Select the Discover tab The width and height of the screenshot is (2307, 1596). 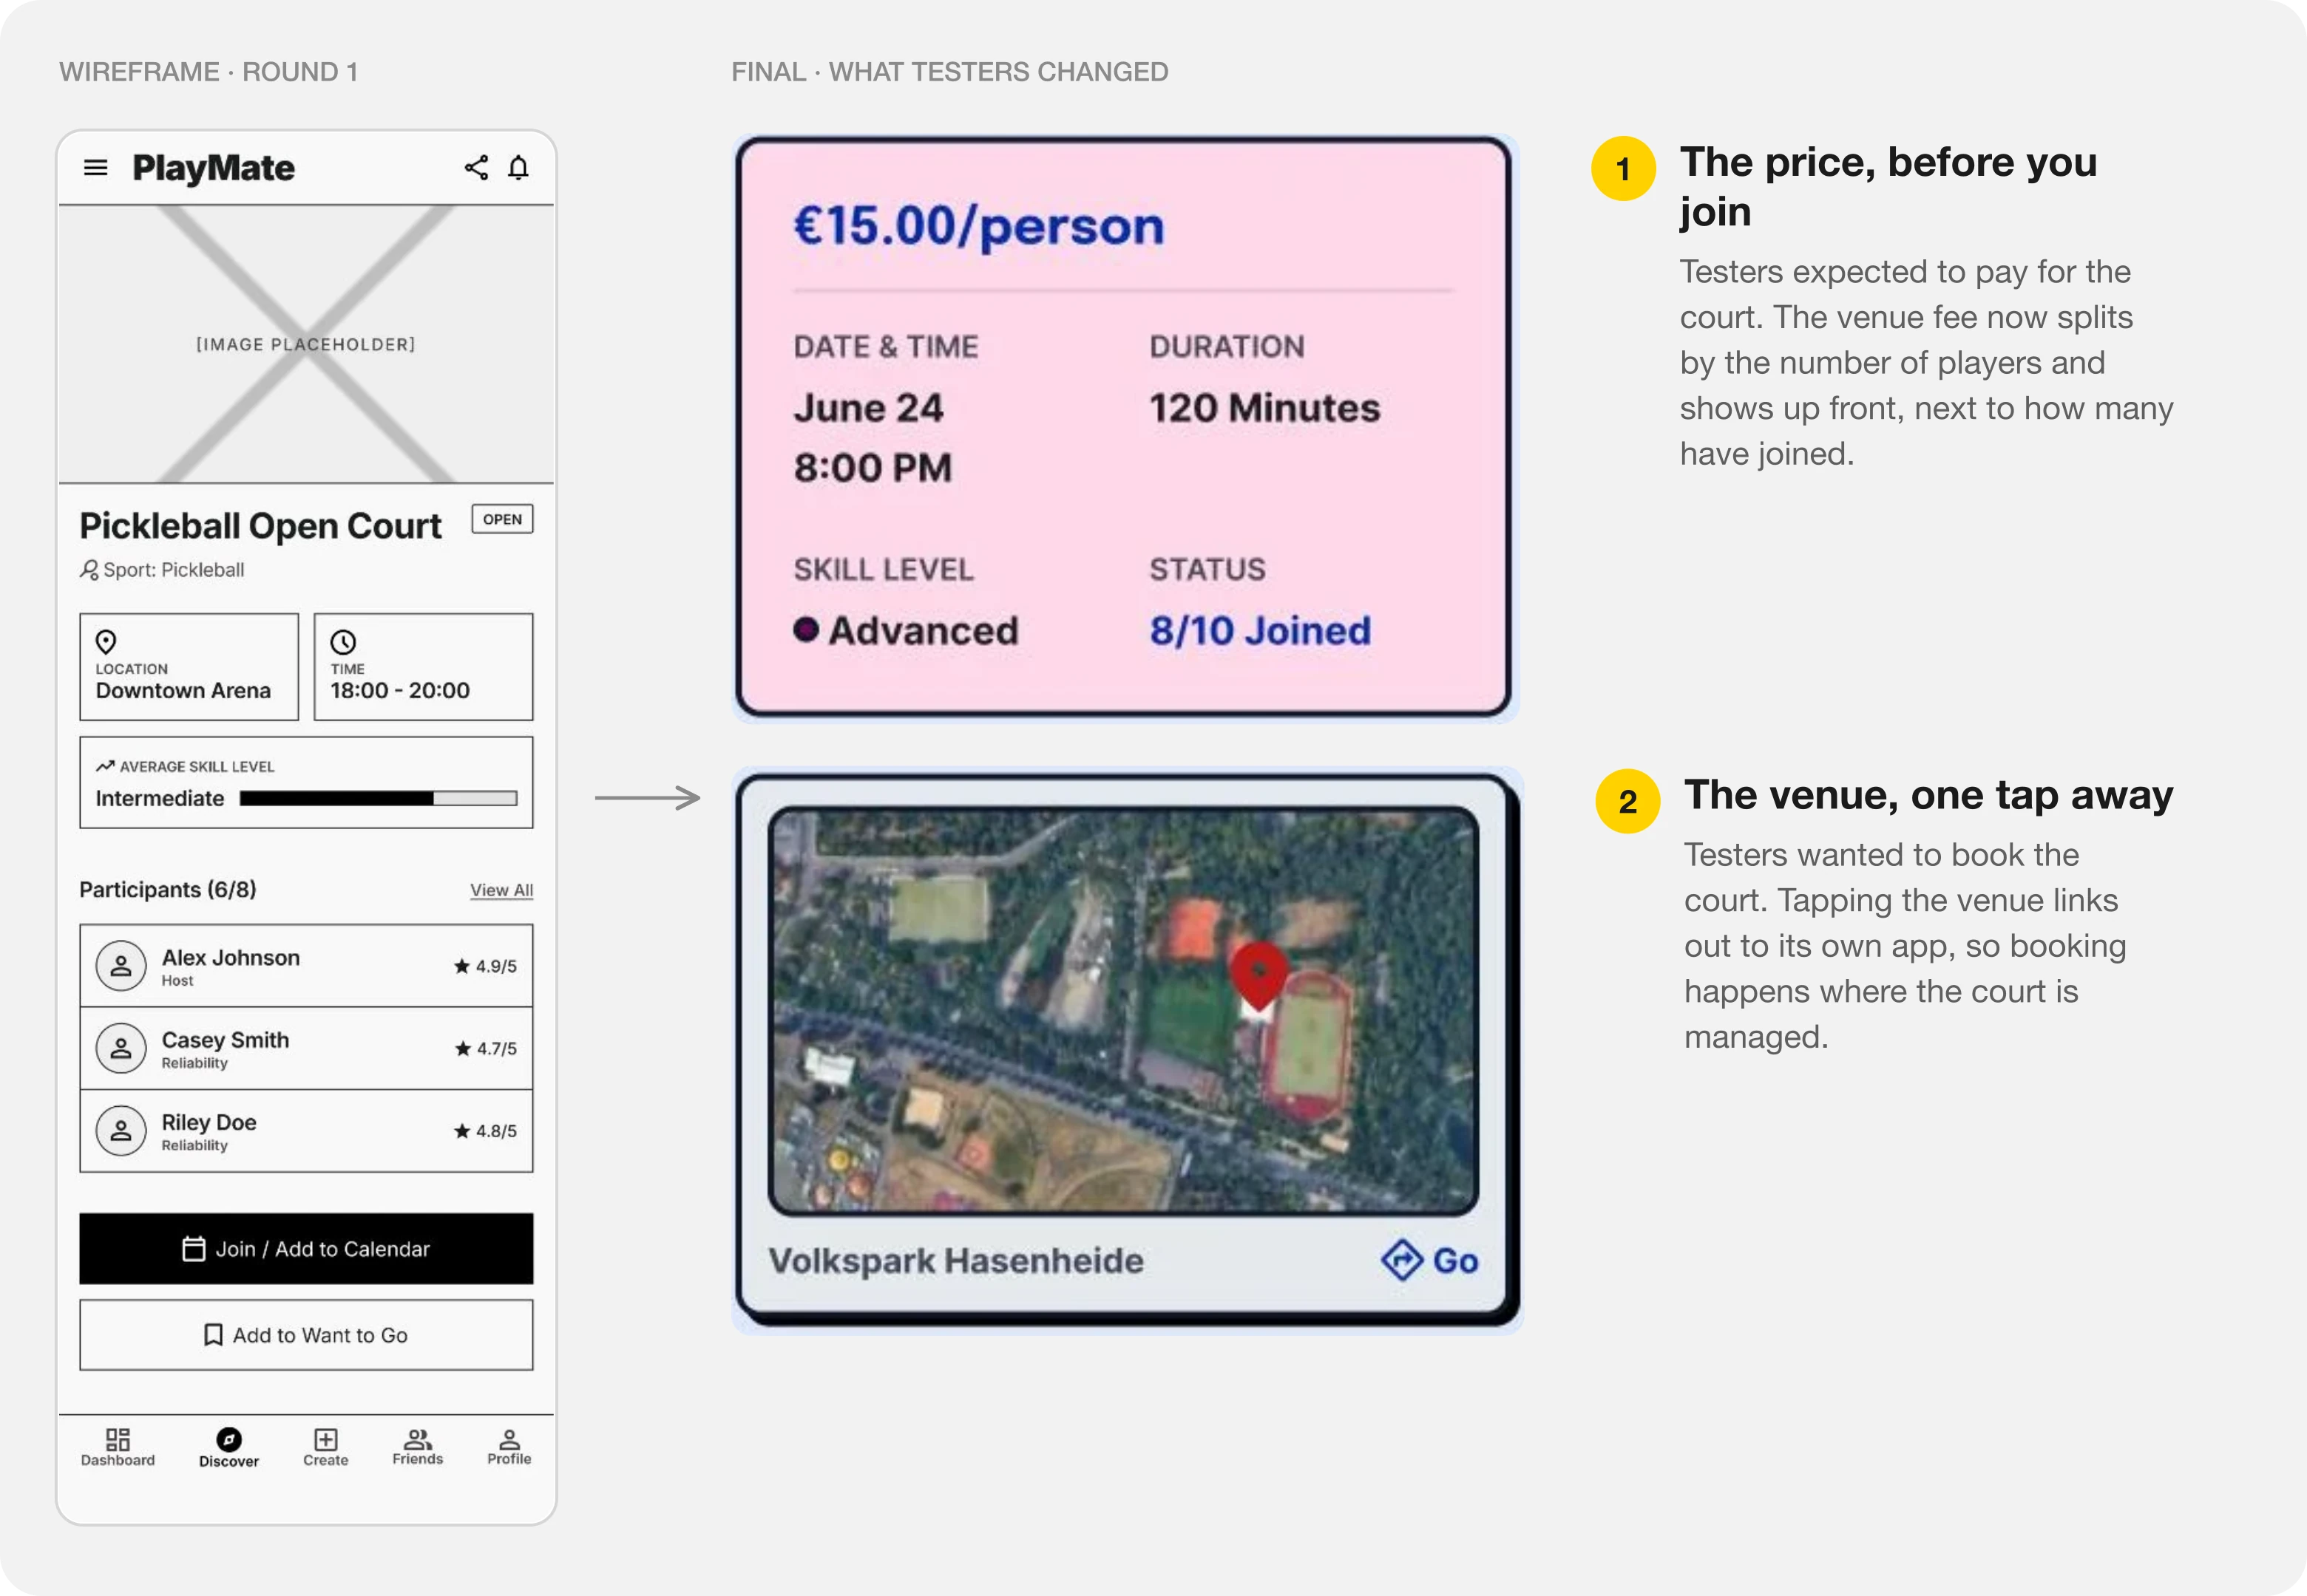pyautogui.click(x=229, y=1447)
